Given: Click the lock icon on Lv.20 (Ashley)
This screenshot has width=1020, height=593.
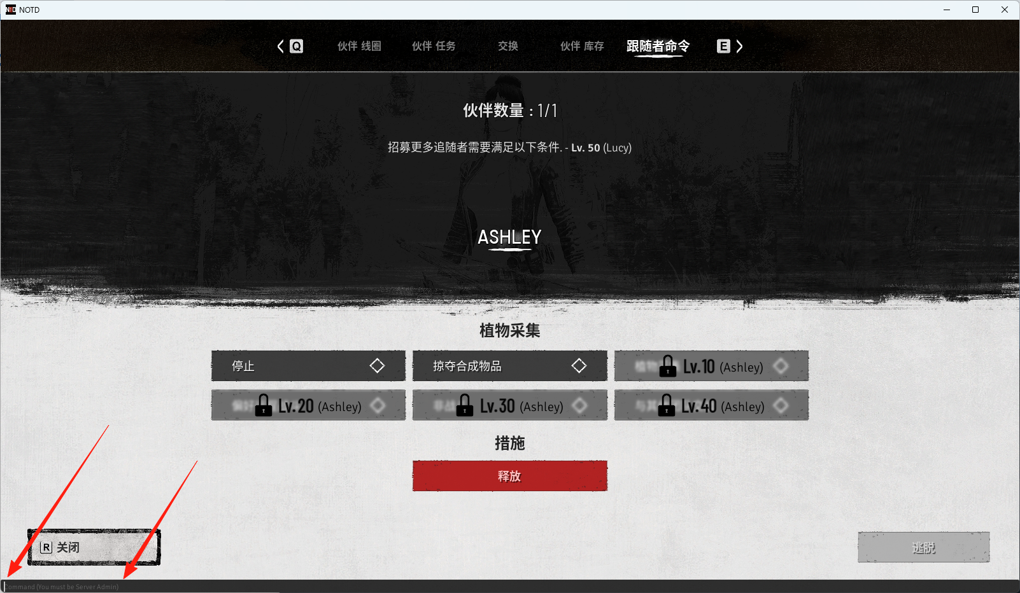Looking at the screenshot, I should 264,405.
